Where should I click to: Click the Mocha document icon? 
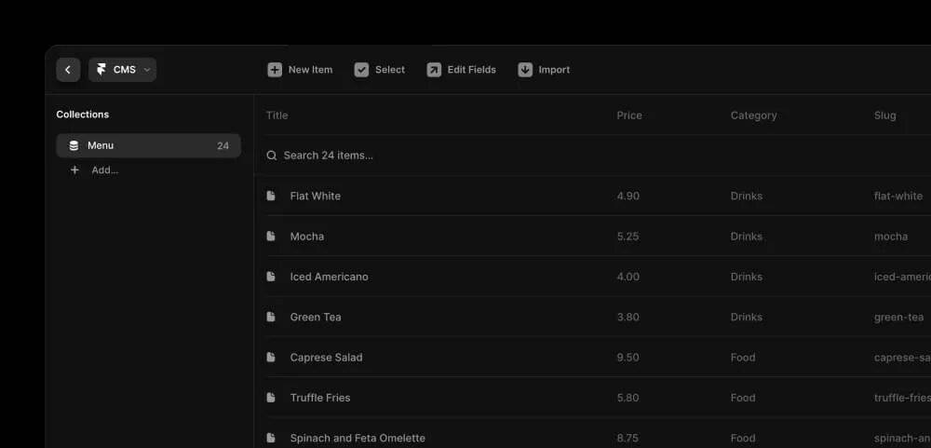pos(271,236)
